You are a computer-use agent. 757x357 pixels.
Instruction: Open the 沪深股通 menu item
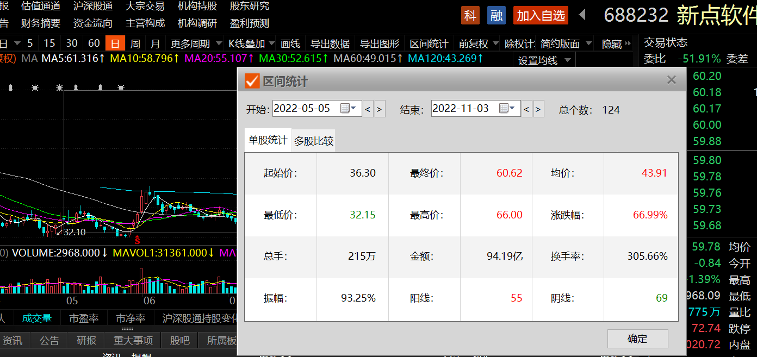[93, 6]
